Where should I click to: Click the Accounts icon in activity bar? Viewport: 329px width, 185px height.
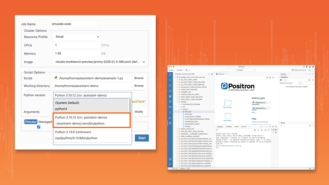[x=170, y=159]
